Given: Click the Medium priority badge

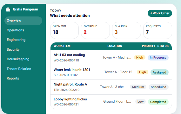Looking at the screenshot, I should click(138, 87).
